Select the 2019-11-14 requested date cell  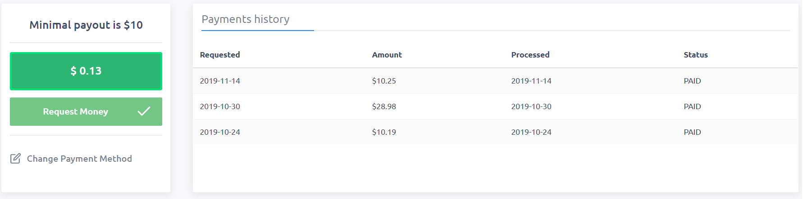[x=220, y=81]
